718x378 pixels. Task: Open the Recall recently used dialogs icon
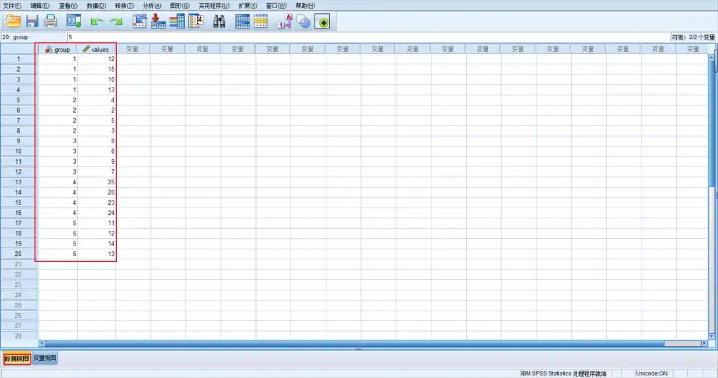74,21
